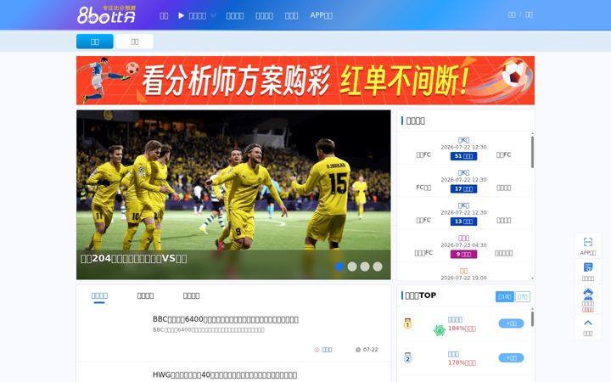Open the APP scan icon in floating sidebar
Image resolution: width=611 pixels, height=382 pixels.
point(588,242)
